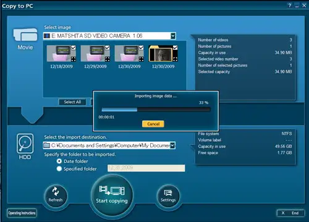Expand fullscreen icon on 12/29/2009 thumbnail
Image resolution: width=309 pixels, height=222 pixels.
[x=108, y=59]
